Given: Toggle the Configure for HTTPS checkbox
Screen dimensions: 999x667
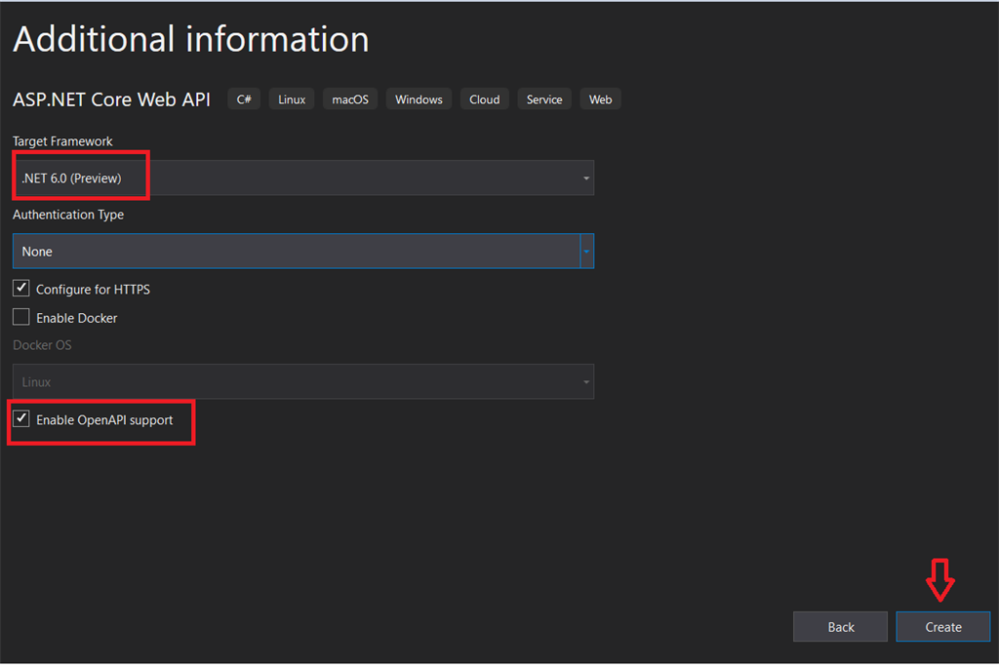Looking at the screenshot, I should coord(21,288).
